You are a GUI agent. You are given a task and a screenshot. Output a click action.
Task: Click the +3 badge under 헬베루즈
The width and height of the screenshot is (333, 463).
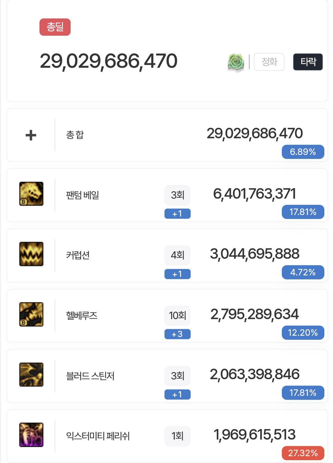(177, 334)
